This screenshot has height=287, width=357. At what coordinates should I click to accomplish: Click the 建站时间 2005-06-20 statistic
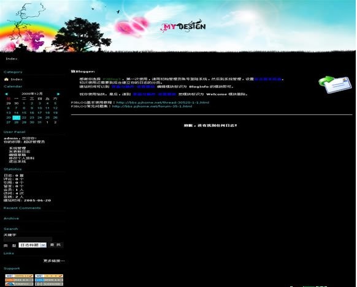(27, 201)
